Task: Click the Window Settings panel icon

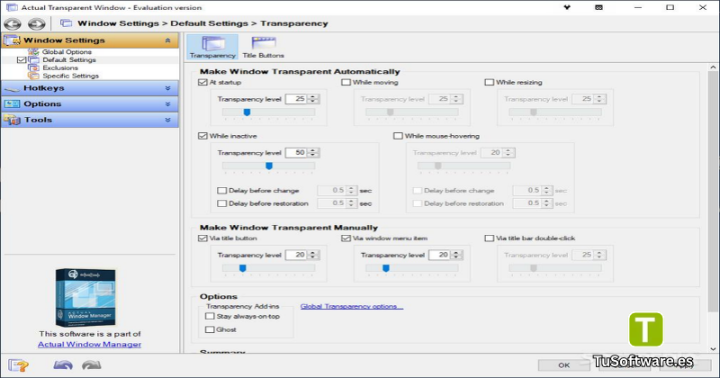Action: coord(12,40)
